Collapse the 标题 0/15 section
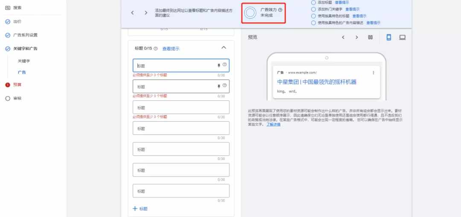Viewport: 461px width, 217px height. [x=224, y=48]
